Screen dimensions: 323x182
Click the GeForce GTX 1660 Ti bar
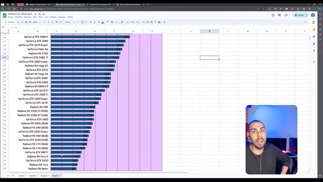(x=76, y=95)
